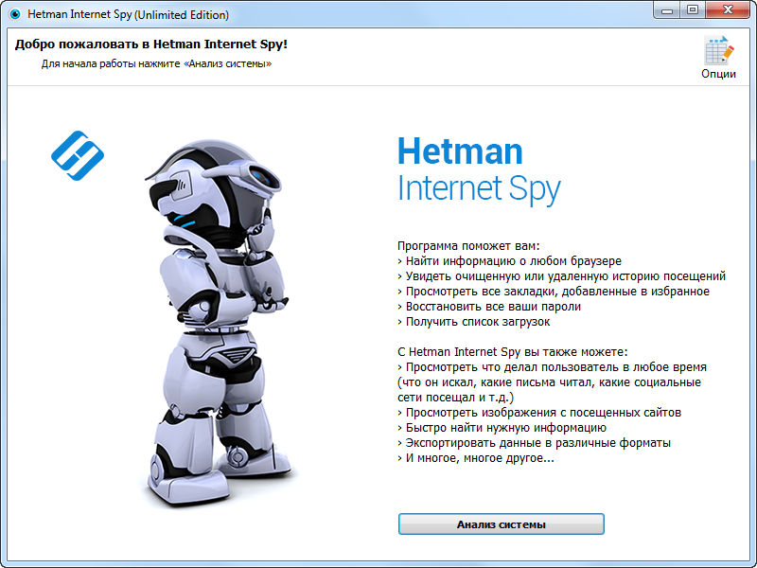Image resolution: width=757 pixels, height=568 pixels.
Task: Click the «Опции» text label
Action: point(718,74)
